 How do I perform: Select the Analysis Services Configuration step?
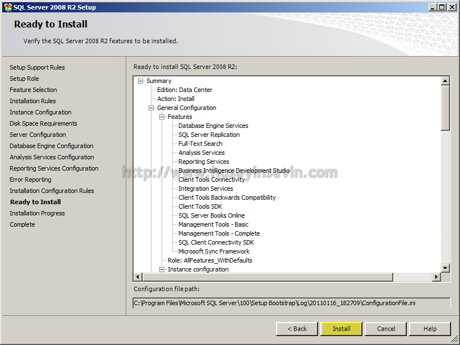pyautogui.click(x=52, y=157)
